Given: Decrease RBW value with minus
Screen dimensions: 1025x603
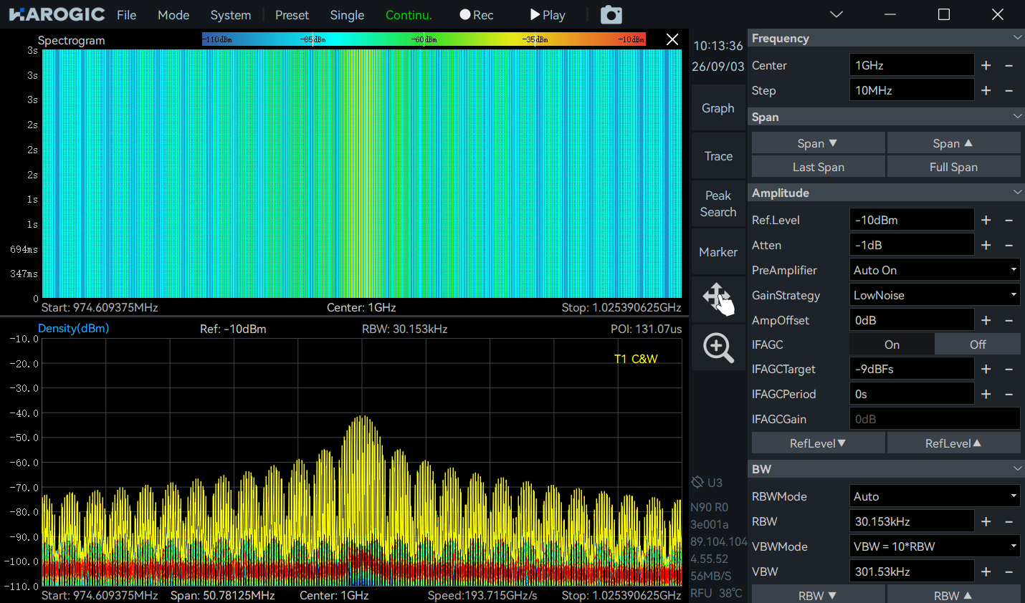Looking at the screenshot, I should point(1009,521).
